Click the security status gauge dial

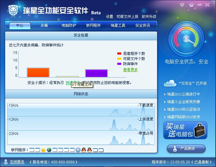[x=186, y=39]
